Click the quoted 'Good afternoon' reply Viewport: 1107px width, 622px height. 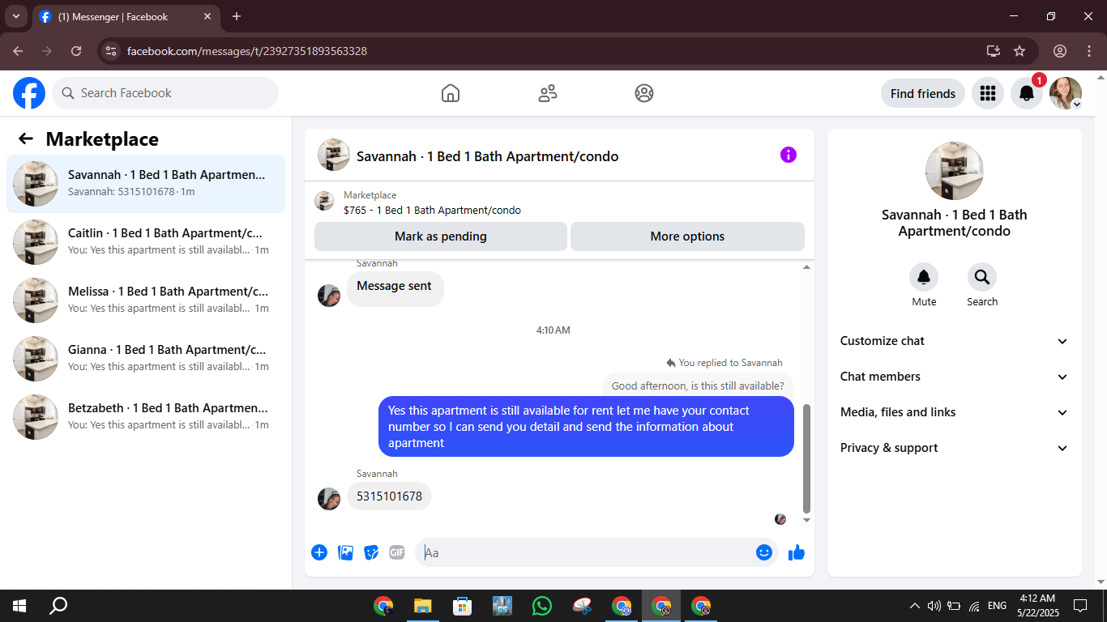click(698, 386)
